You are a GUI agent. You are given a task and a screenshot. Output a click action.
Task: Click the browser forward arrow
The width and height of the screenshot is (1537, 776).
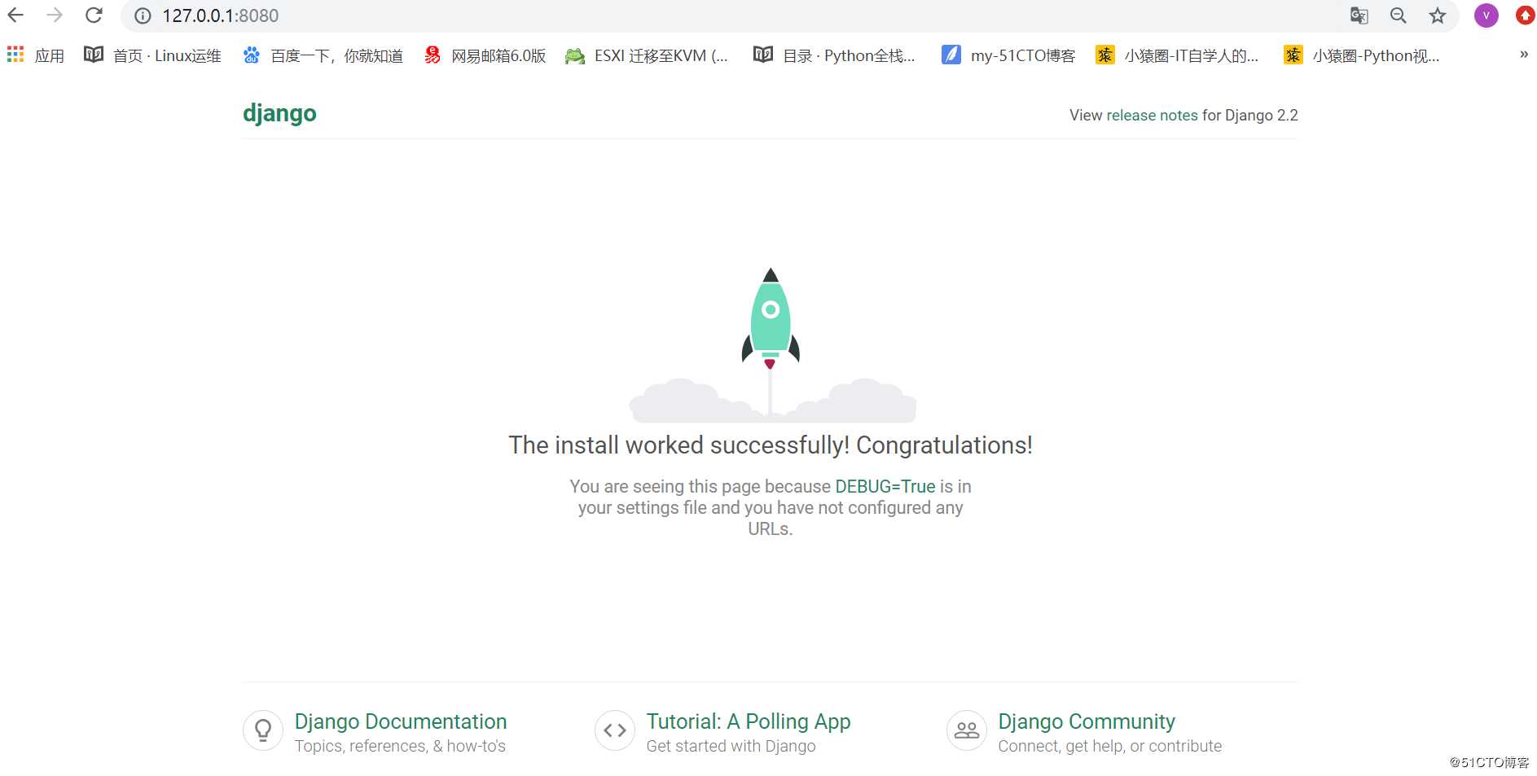click(x=55, y=15)
